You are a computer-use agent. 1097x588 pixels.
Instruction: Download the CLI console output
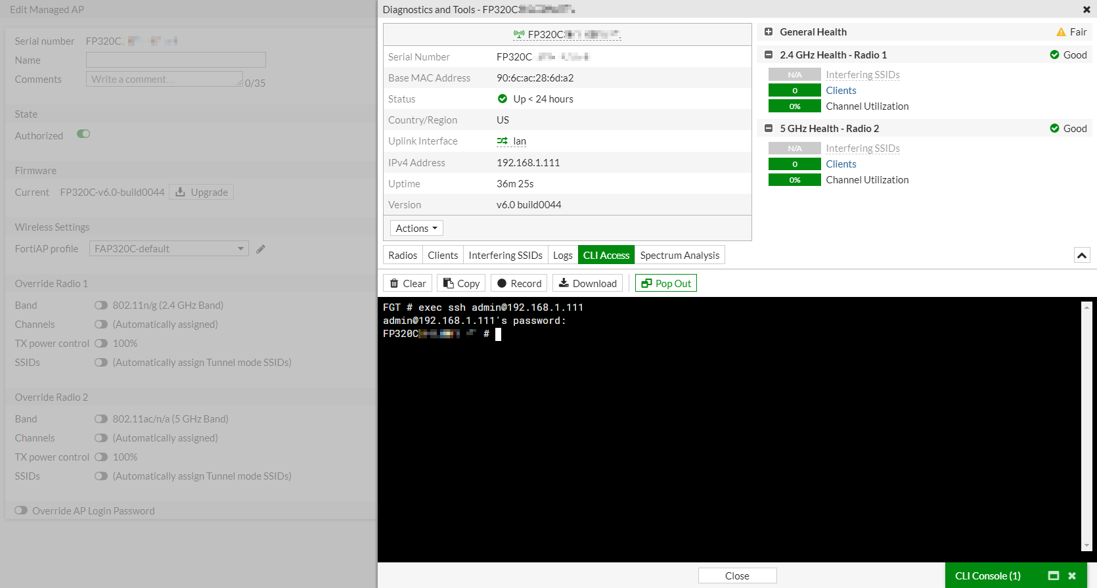(x=587, y=283)
